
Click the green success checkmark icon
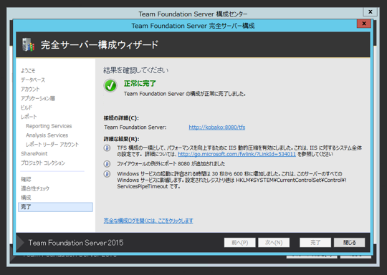coord(110,86)
